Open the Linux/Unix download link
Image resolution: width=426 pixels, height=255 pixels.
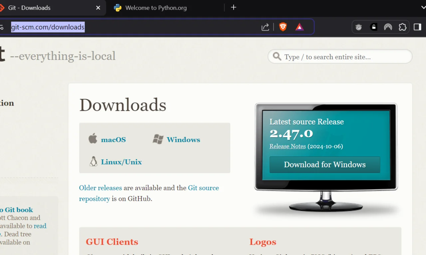pos(121,162)
